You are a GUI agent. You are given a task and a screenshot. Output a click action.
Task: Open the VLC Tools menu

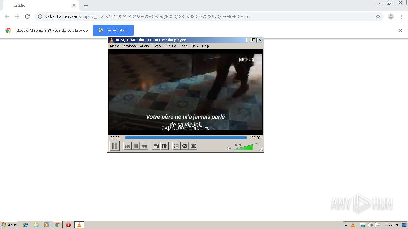tap(184, 46)
